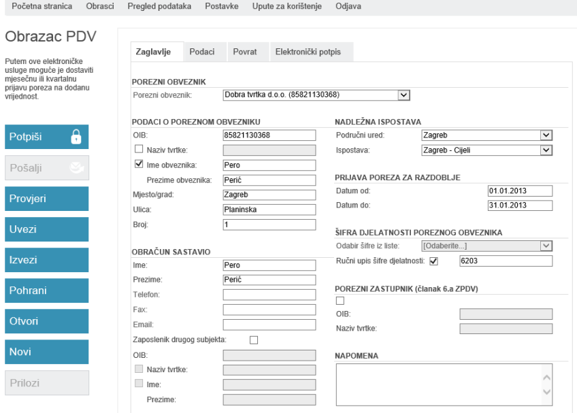The width and height of the screenshot is (577, 413).
Task: Enable Zaposlenik drugog subjekta checkbox
Action: [x=254, y=340]
